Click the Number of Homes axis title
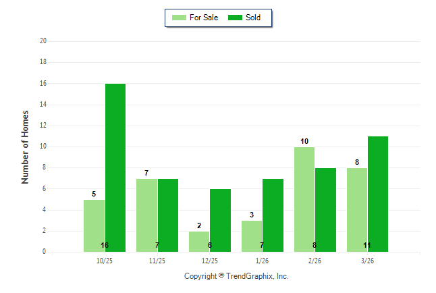This screenshot has height=293, width=436. [x=26, y=146]
